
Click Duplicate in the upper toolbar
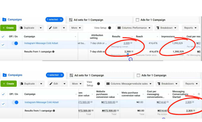27,28
